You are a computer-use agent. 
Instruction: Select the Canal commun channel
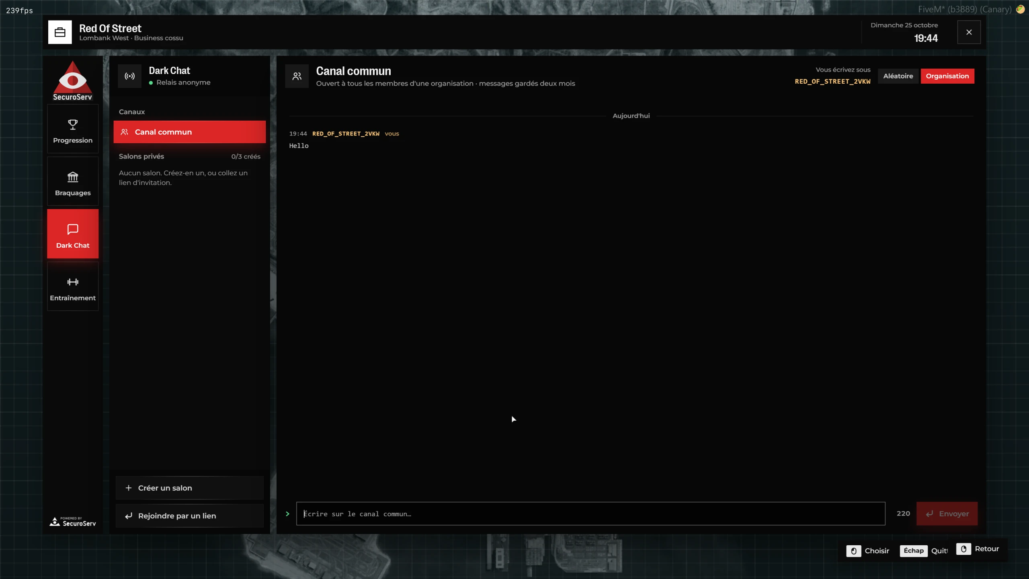coord(190,132)
